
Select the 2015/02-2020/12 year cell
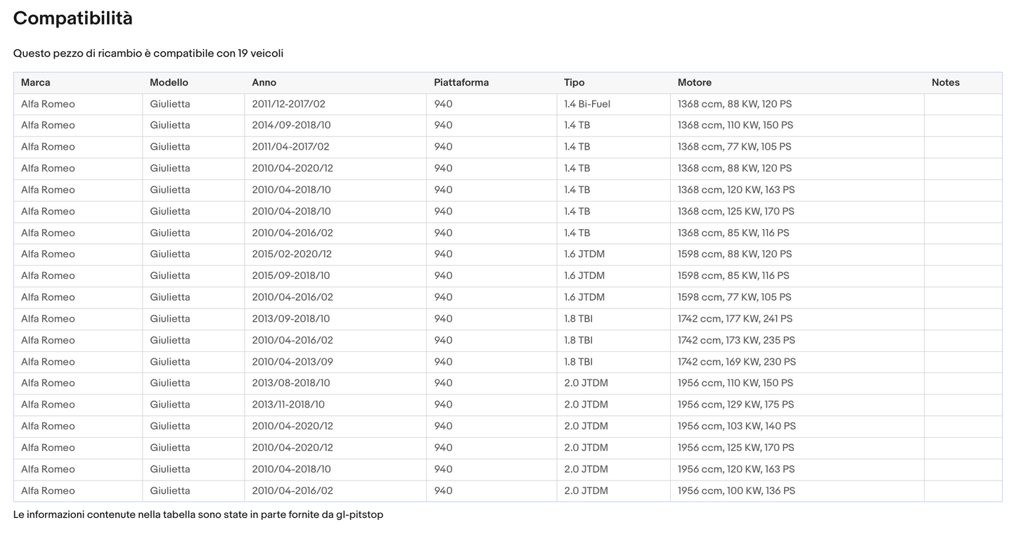click(291, 254)
